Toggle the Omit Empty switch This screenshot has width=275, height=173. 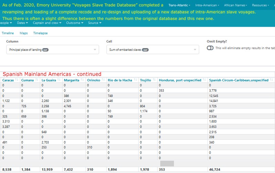point(210,48)
